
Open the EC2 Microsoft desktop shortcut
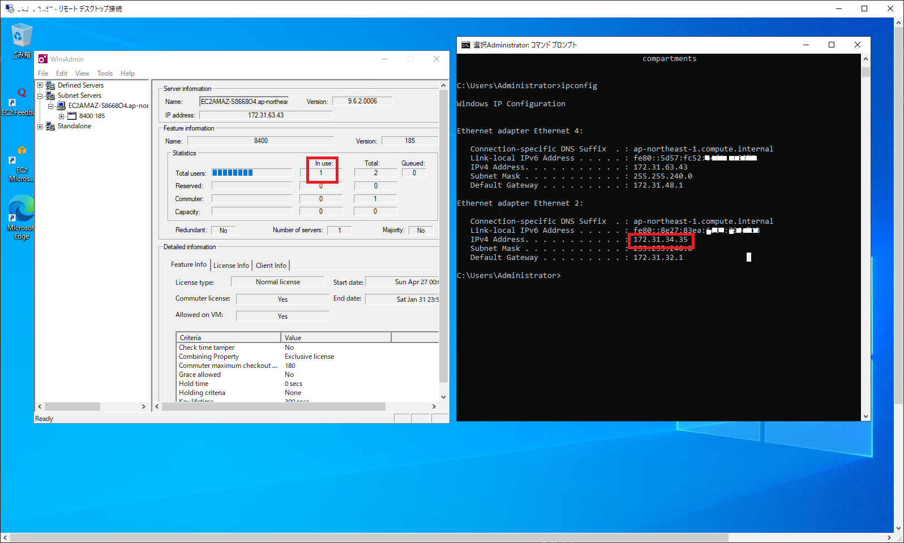(x=21, y=164)
